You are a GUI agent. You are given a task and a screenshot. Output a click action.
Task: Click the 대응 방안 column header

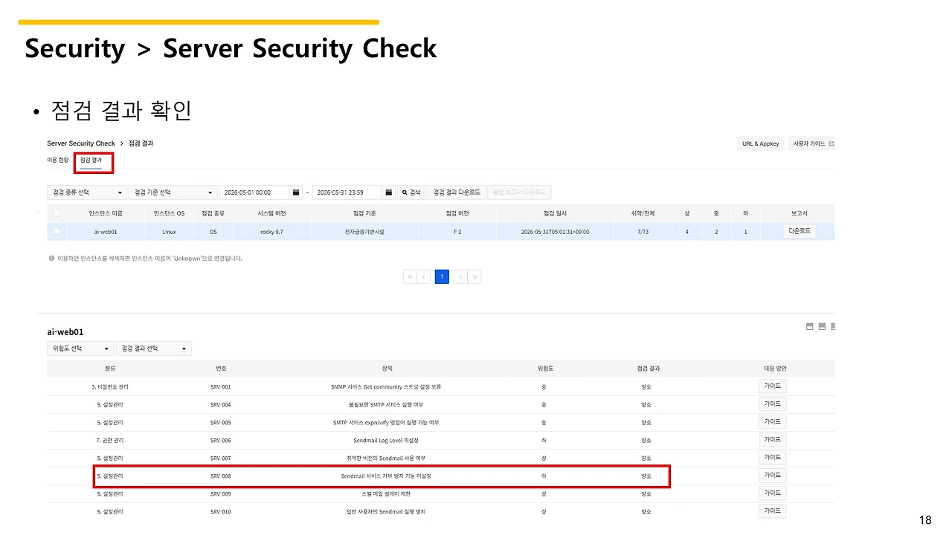click(x=774, y=369)
